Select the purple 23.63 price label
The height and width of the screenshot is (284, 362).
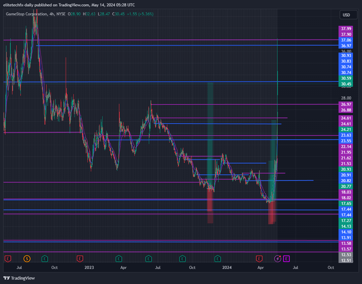pos(346,135)
